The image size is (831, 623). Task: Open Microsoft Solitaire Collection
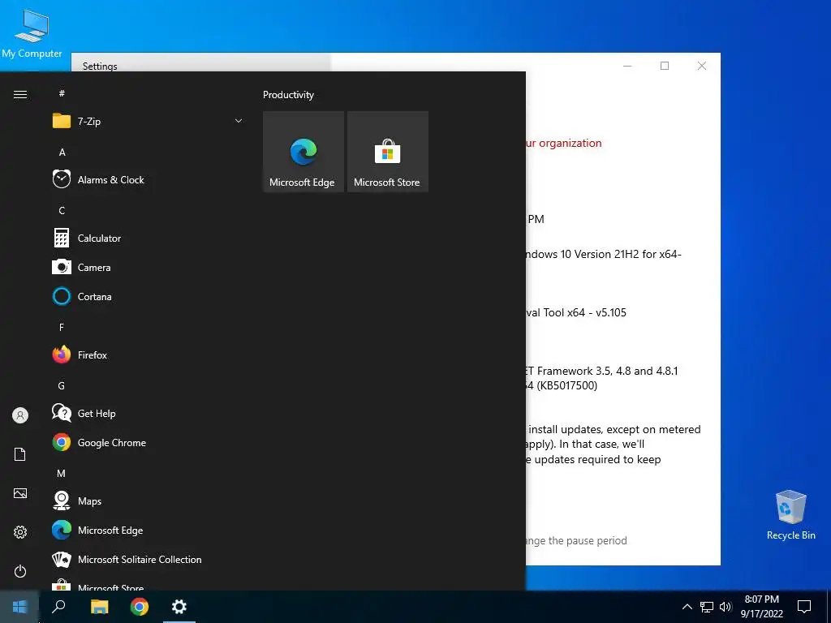148,560
